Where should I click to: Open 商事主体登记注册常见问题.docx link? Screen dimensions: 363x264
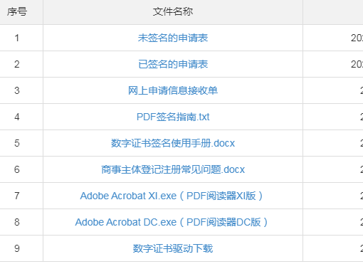(173, 169)
